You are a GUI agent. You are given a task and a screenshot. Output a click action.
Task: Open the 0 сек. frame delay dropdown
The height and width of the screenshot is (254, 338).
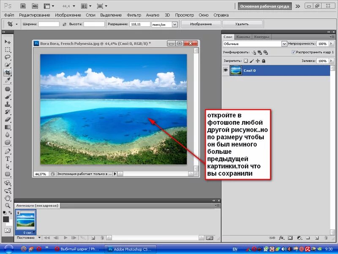coord(28,232)
